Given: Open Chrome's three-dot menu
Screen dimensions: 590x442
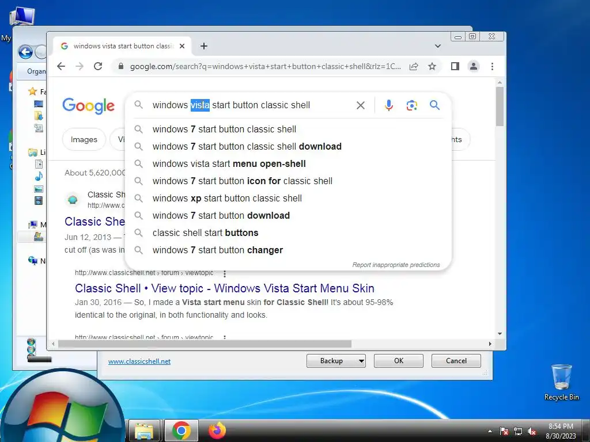Looking at the screenshot, I should (492, 67).
